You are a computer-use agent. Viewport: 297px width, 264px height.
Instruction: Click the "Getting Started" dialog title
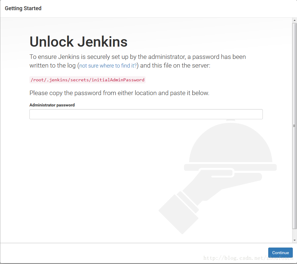(x=23, y=8)
